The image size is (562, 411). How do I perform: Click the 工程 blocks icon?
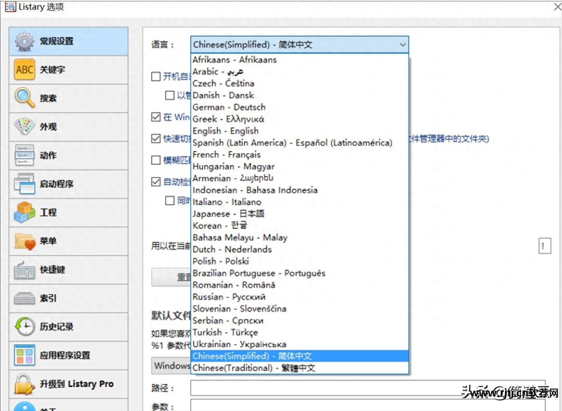pos(25,212)
